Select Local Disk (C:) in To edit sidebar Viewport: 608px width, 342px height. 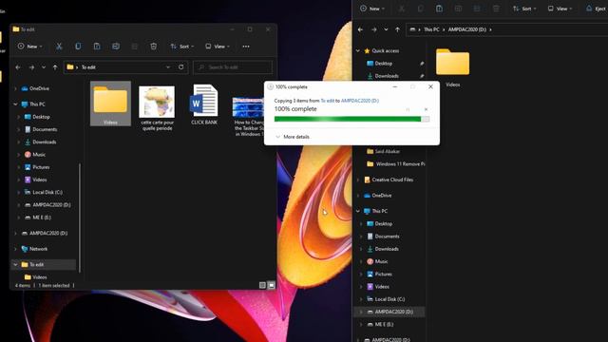(47, 192)
